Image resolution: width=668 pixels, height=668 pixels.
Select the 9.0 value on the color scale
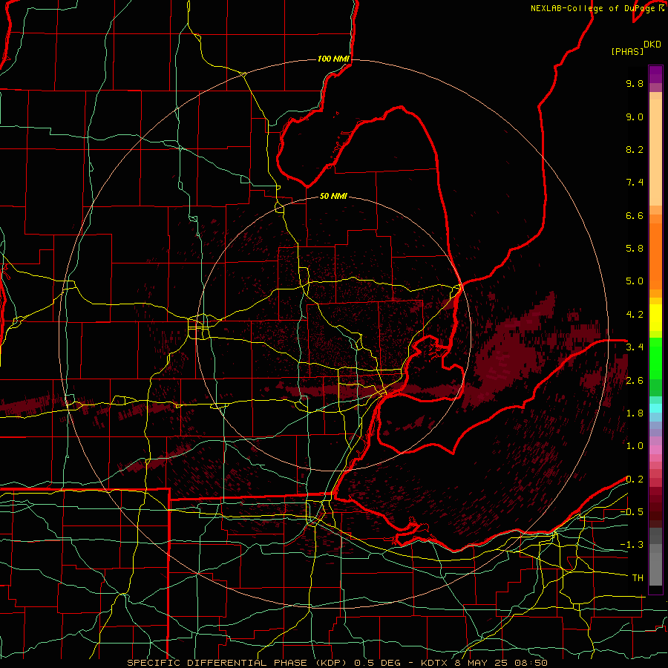[x=635, y=117]
